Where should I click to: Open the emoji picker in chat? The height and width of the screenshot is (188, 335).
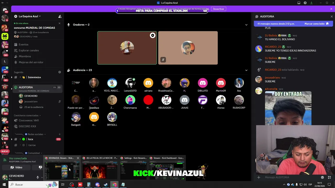tap(322, 177)
